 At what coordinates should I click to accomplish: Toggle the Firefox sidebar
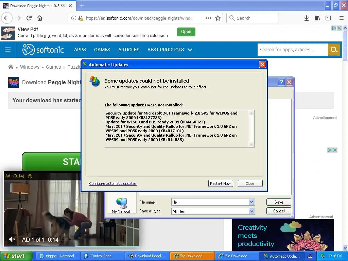(x=328, y=18)
